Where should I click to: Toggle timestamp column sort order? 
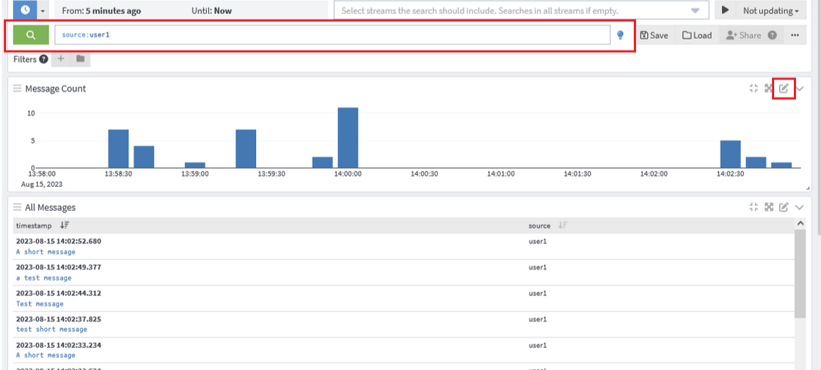[65, 226]
